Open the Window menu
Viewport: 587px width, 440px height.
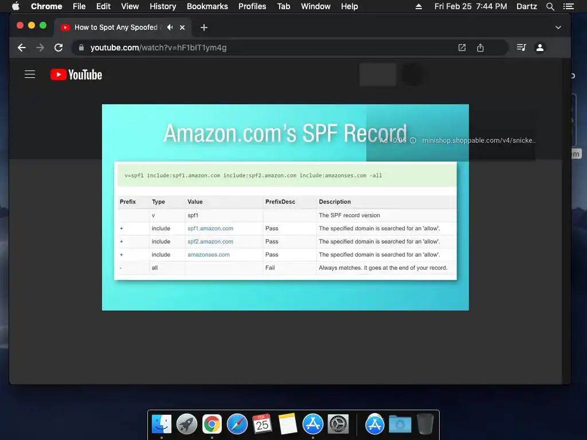tap(316, 6)
